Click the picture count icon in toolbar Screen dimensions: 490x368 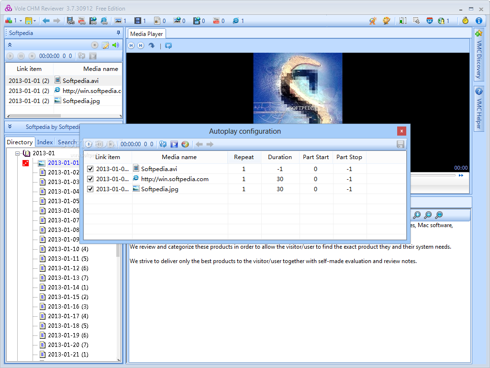point(118,21)
